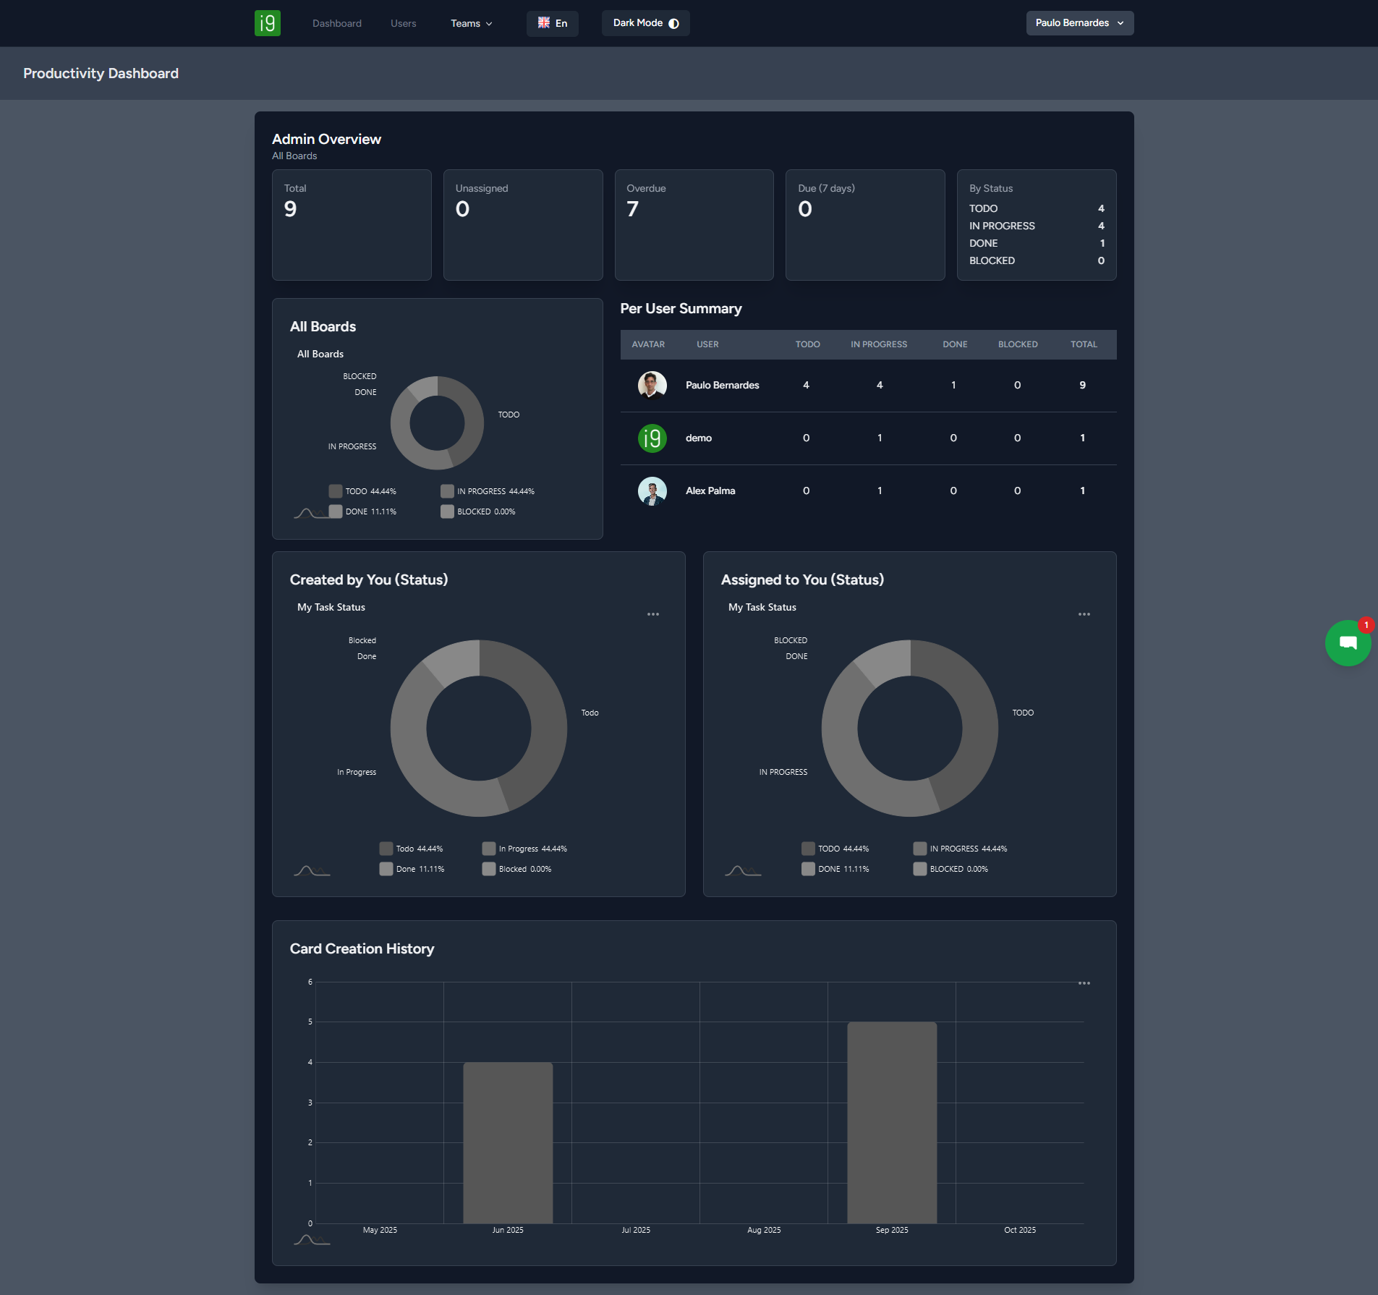Click the demo user's i9 avatar
Screen dimensions: 1378x1295
coord(652,438)
